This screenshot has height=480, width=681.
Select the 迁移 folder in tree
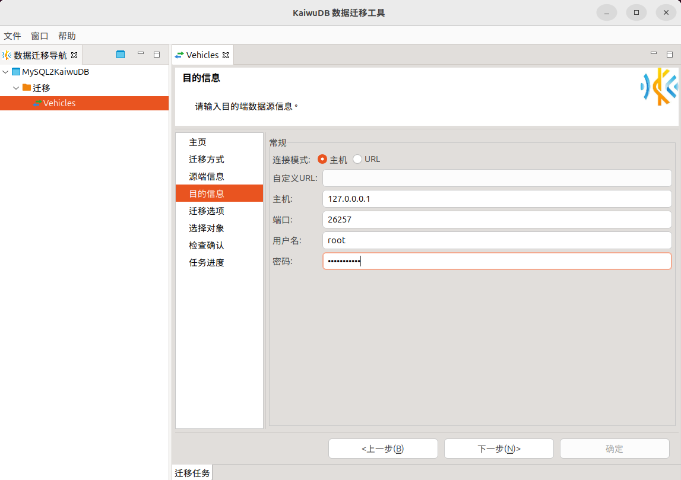coord(42,88)
